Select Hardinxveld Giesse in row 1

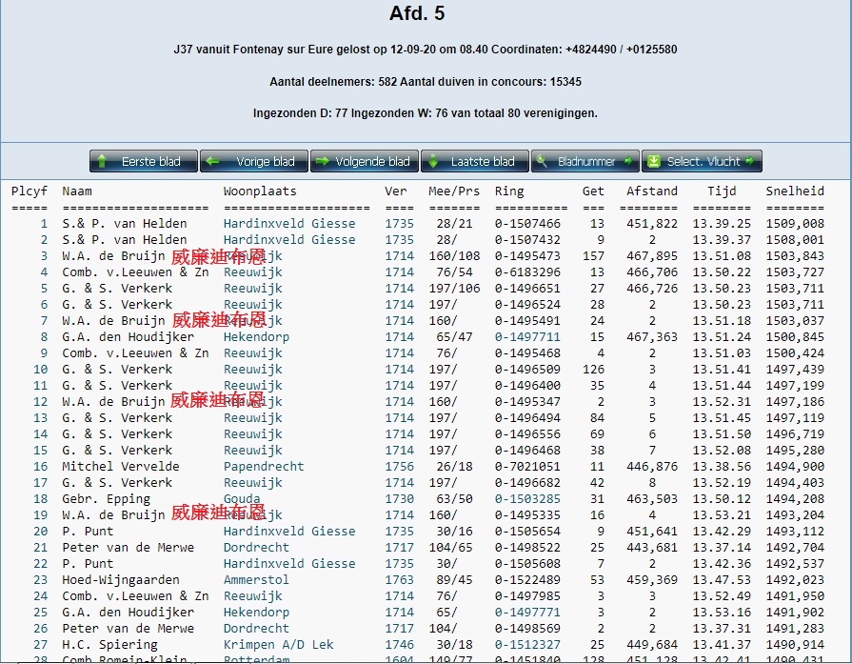click(289, 224)
